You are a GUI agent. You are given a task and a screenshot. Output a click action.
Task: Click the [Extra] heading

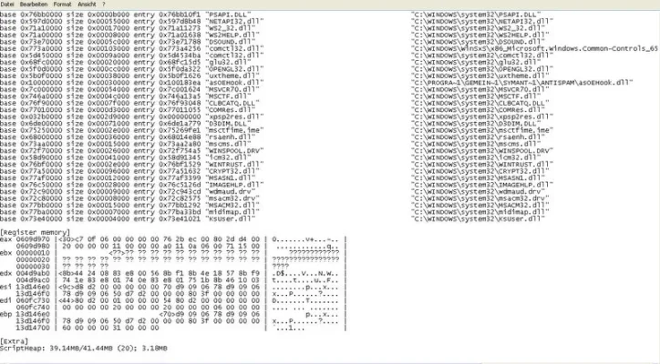pos(15,341)
